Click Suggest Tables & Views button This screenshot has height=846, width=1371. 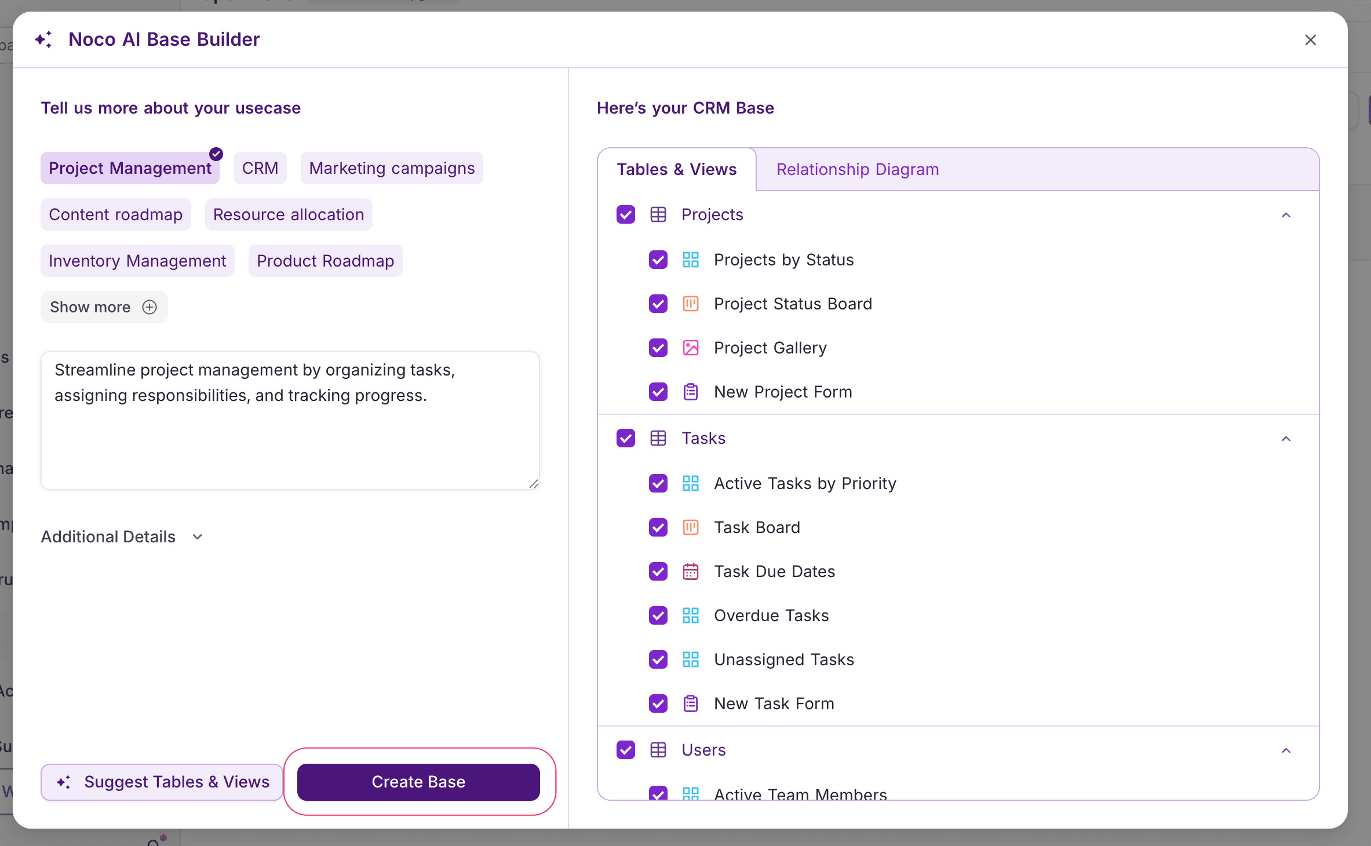[x=162, y=782]
